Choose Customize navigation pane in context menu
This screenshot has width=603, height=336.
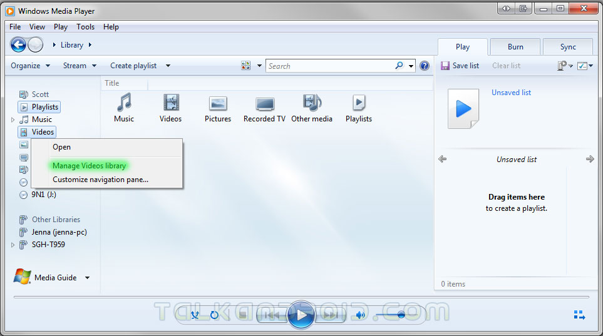point(106,180)
